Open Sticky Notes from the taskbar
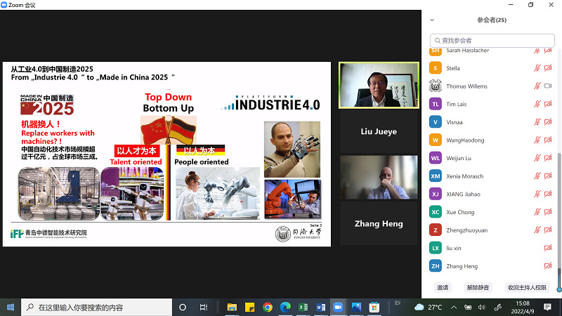This screenshot has height=316, width=562. point(249,308)
